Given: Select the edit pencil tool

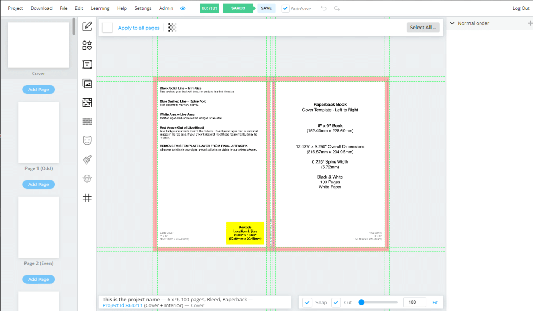Looking at the screenshot, I should pyautogui.click(x=87, y=26).
